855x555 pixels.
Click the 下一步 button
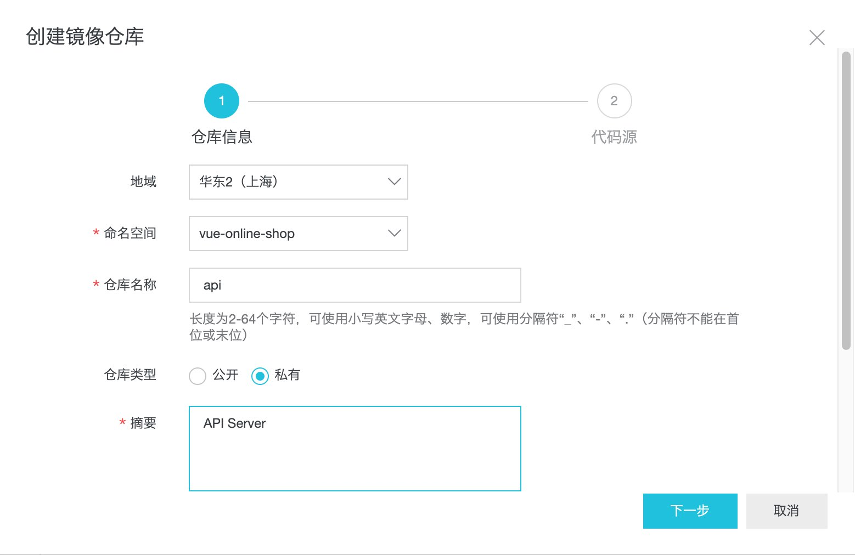click(690, 511)
